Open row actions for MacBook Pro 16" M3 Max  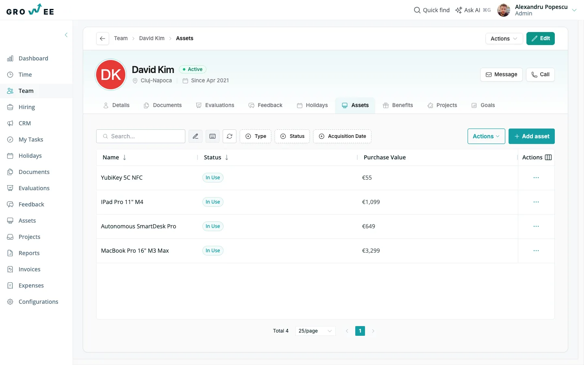[x=536, y=251]
